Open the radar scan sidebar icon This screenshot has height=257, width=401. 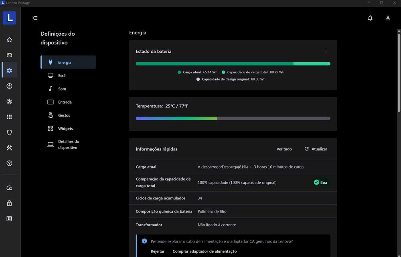pos(10,102)
